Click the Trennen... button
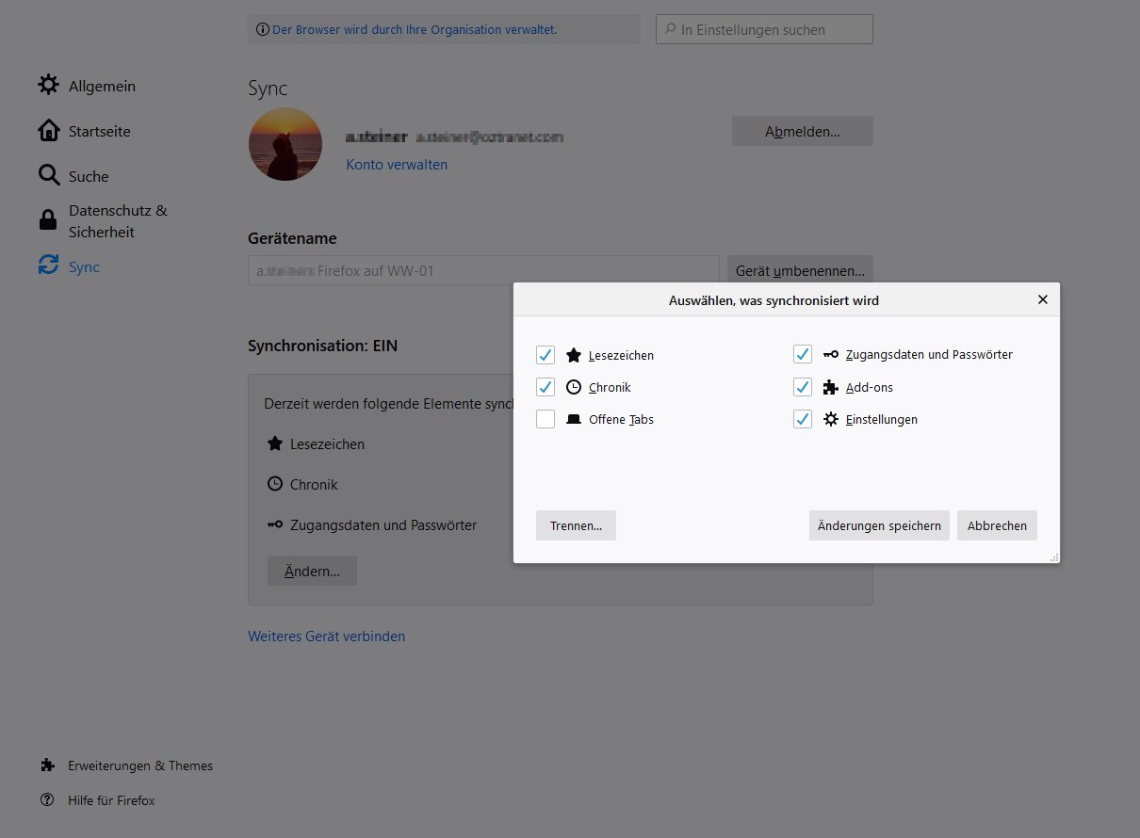This screenshot has width=1140, height=838. point(576,525)
